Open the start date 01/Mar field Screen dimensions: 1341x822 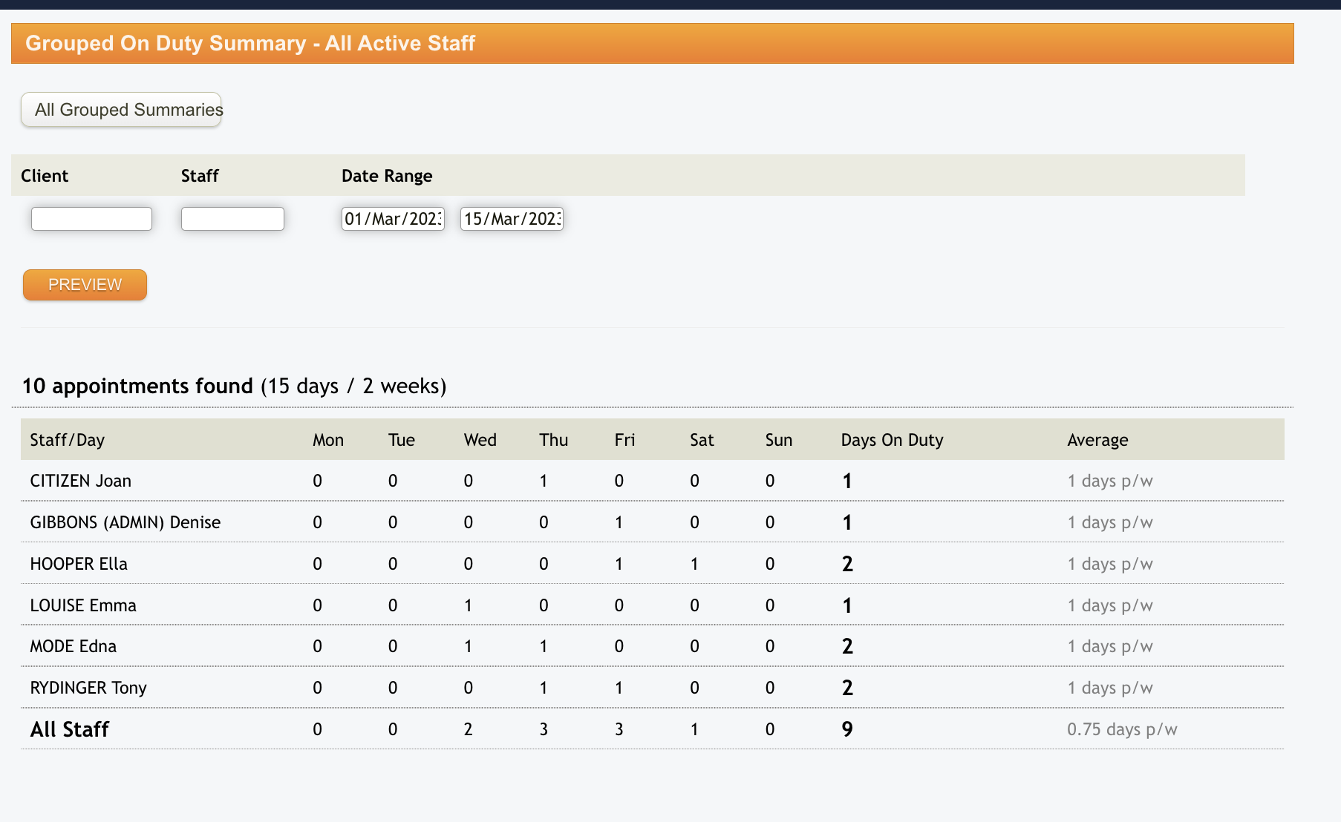393,219
